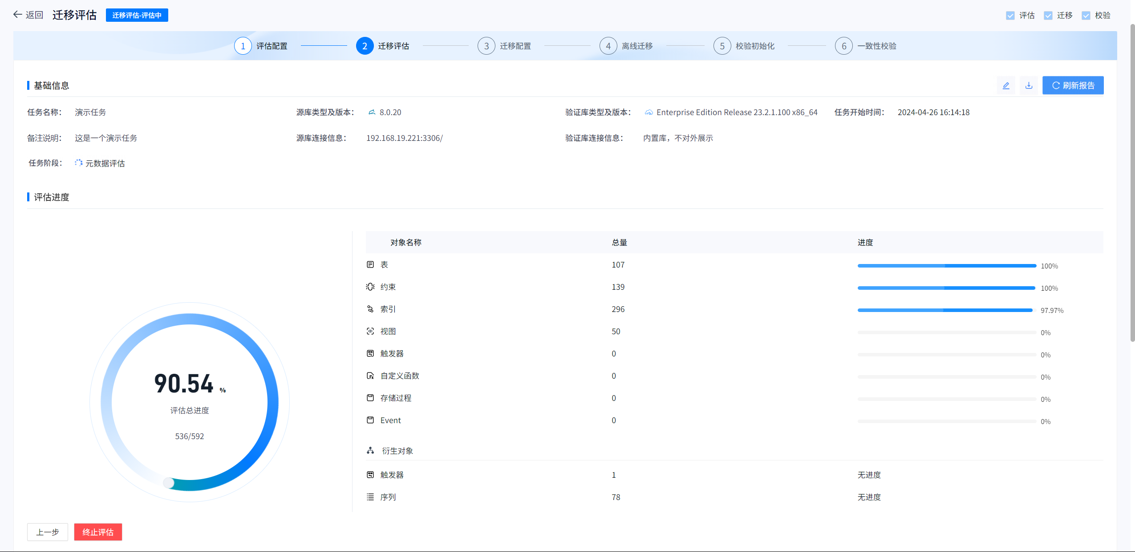Toggle the 评估 checkbox

1010,16
